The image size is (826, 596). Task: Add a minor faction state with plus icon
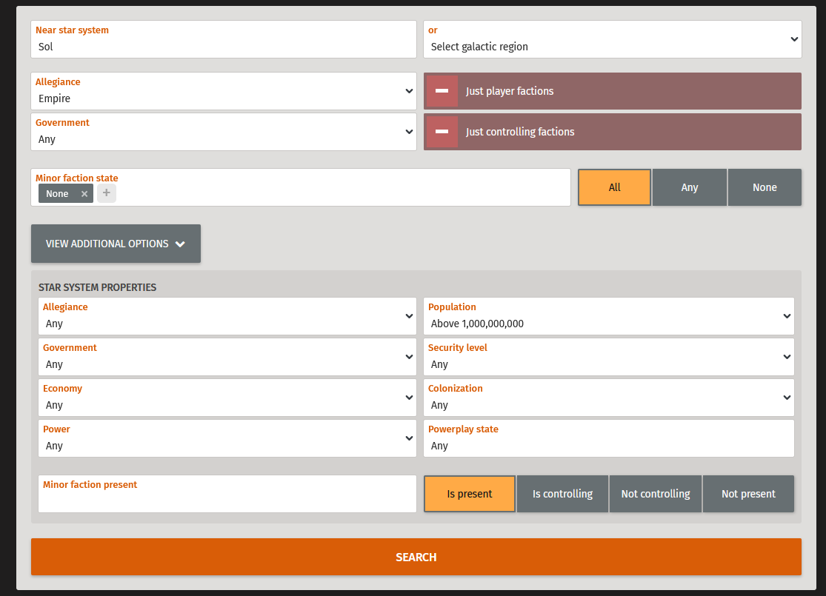[x=107, y=193]
